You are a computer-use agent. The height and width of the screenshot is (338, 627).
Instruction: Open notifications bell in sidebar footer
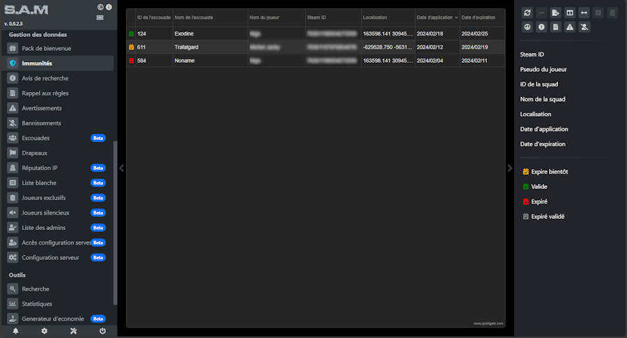coord(15,331)
